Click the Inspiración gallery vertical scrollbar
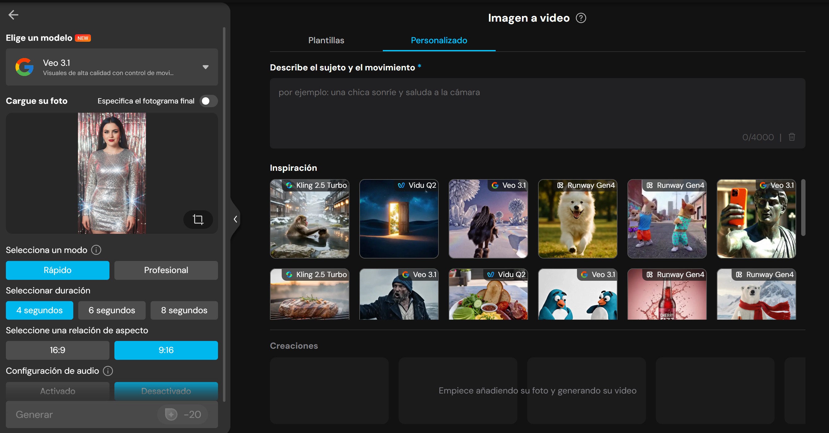Viewport: 829px width, 433px height. click(x=803, y=208)
